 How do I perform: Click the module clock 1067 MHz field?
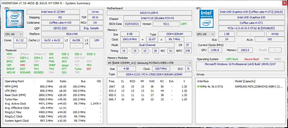(161, 69)
